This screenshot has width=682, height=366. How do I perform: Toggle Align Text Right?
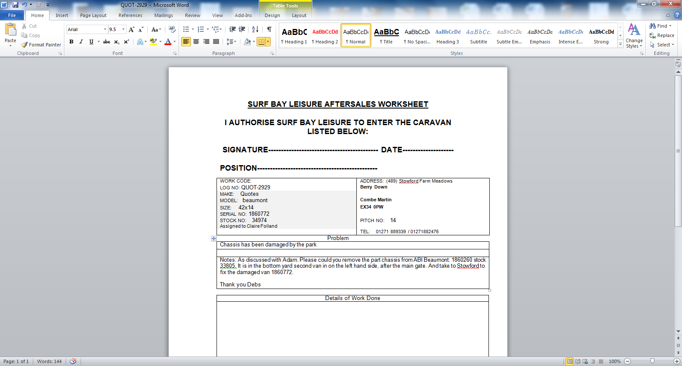coord(206,42)
